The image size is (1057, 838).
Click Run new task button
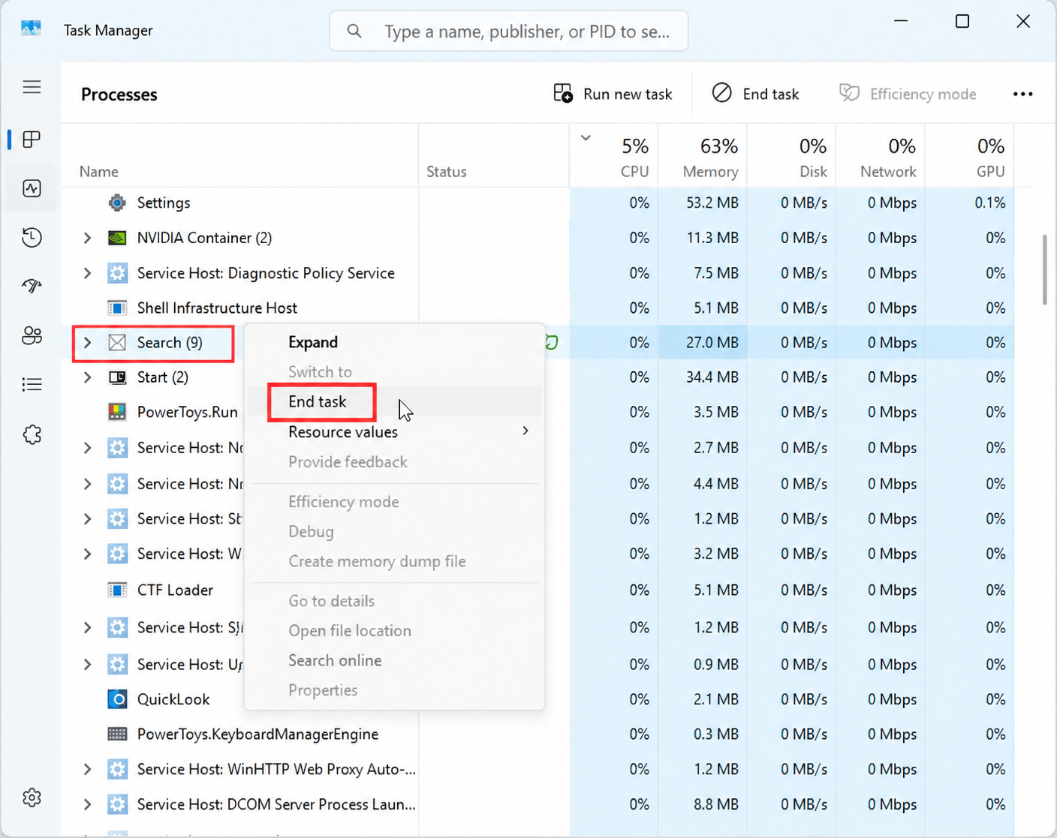[613, 94]
